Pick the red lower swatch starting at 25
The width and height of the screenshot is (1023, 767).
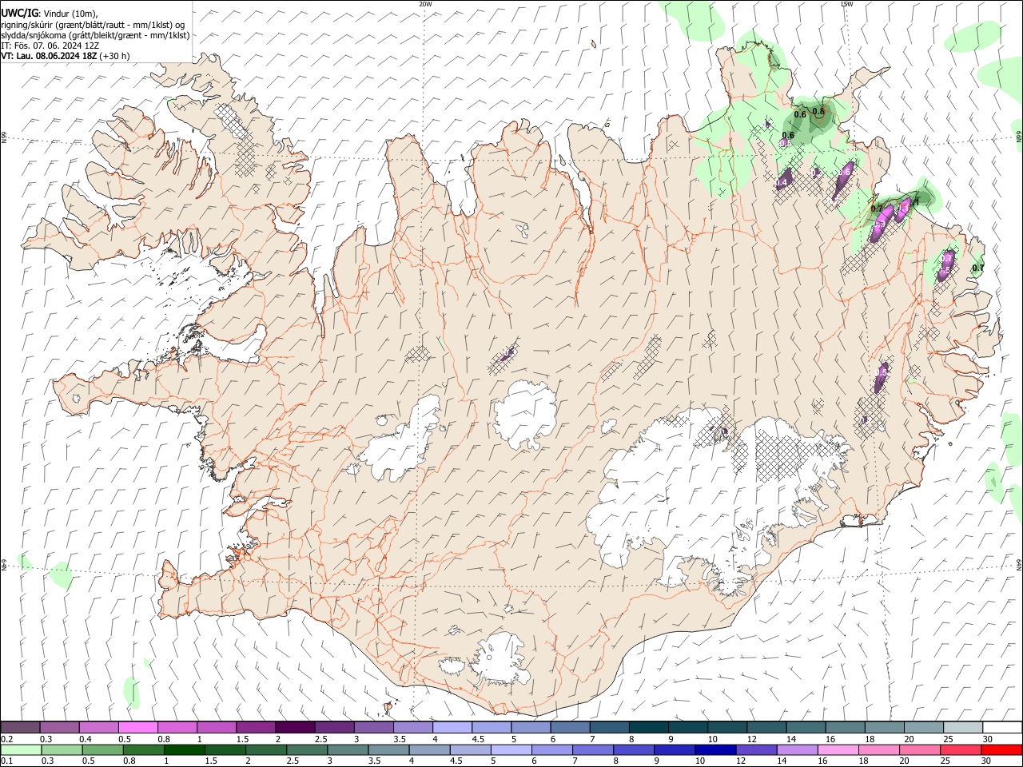[x=960, y=749]
